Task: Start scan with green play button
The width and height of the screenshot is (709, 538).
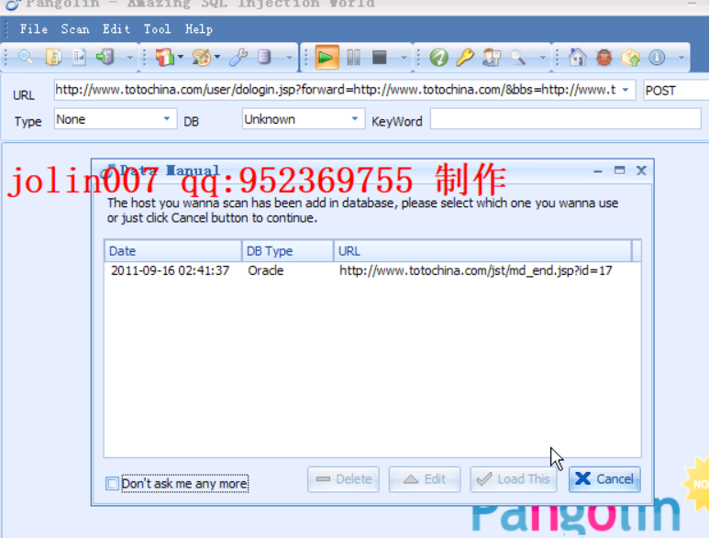Action: click(x=326, y=58)
